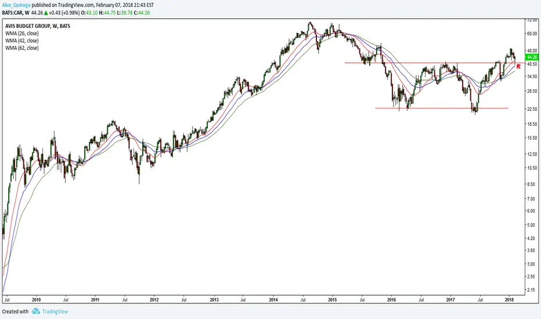The width and height of the screenshot is (541, 319).
Task: Click the 22.50 price axis label
Action: [x=532, y=109]
